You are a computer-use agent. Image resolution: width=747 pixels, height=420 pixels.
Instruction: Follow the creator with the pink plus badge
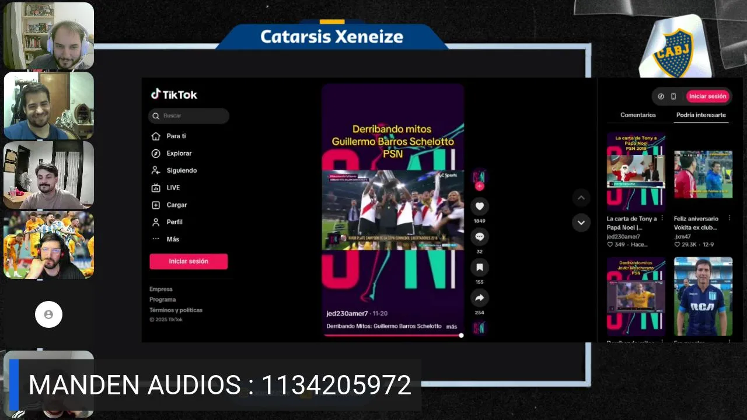pos(479,187)
